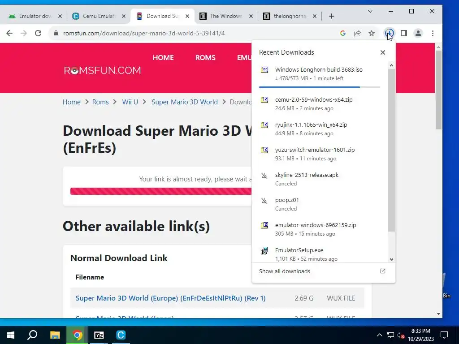Image resolution: width=459 pixels, height=344 pixels.
Task: Click the Home breadcrumb link
Action: tap(71, 102)
